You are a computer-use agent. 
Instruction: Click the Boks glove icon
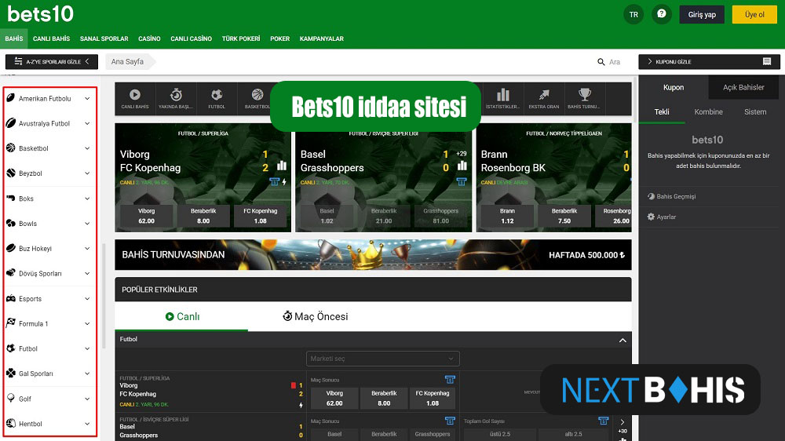11,199
